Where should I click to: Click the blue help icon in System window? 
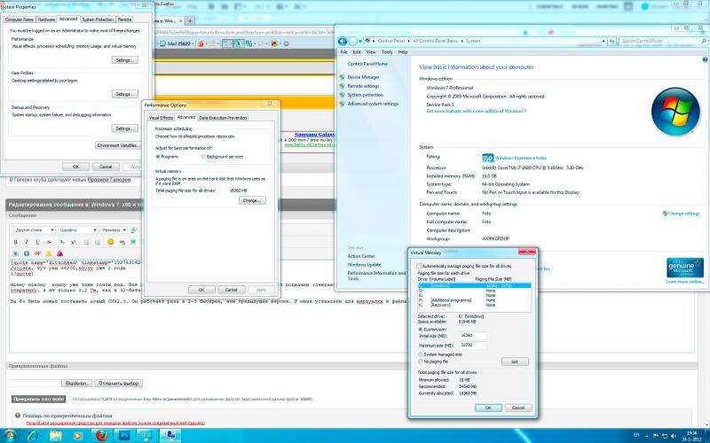[705, 59]
